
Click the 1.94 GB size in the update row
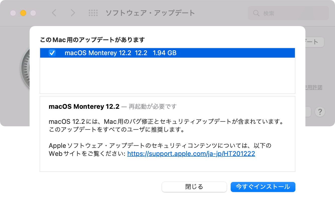coord(164,53)
